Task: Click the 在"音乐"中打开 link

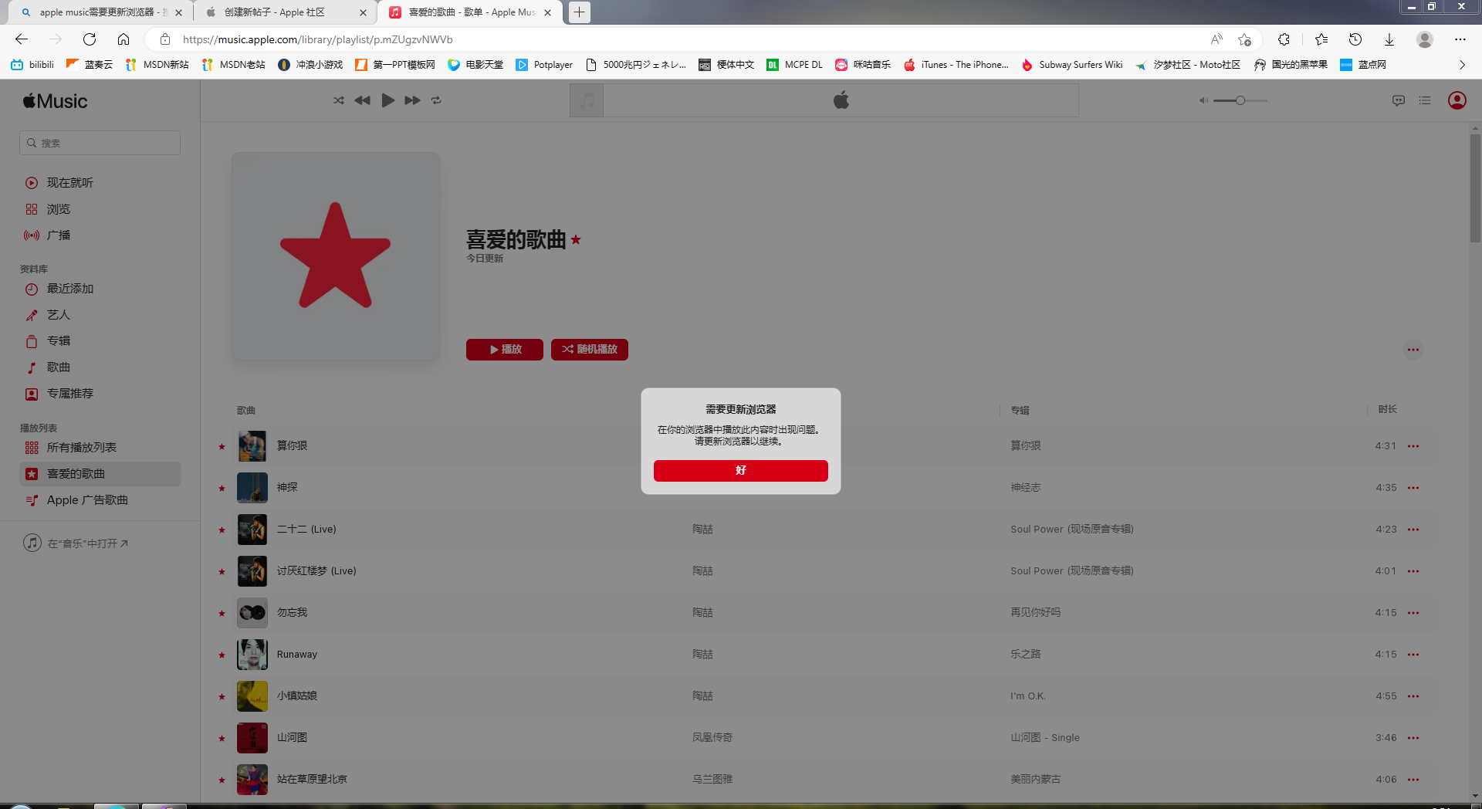Action: point(76,543)
